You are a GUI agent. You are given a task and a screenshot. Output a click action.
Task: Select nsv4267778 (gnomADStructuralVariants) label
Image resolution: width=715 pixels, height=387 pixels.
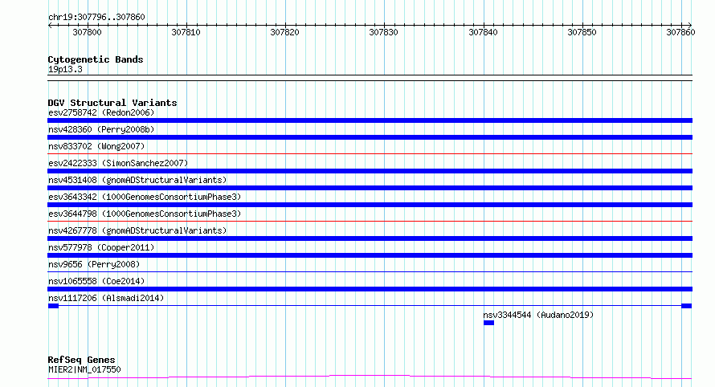[x=137, y=230]
